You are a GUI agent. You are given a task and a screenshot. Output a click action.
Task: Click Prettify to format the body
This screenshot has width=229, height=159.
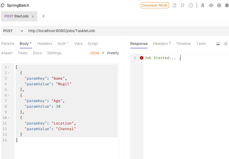(x=113, y=53)
